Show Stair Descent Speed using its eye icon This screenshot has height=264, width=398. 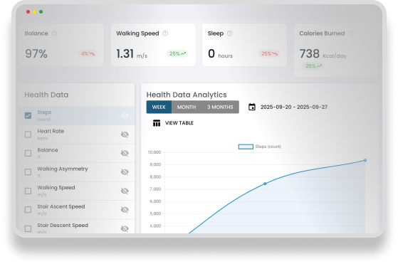point(125,228)
